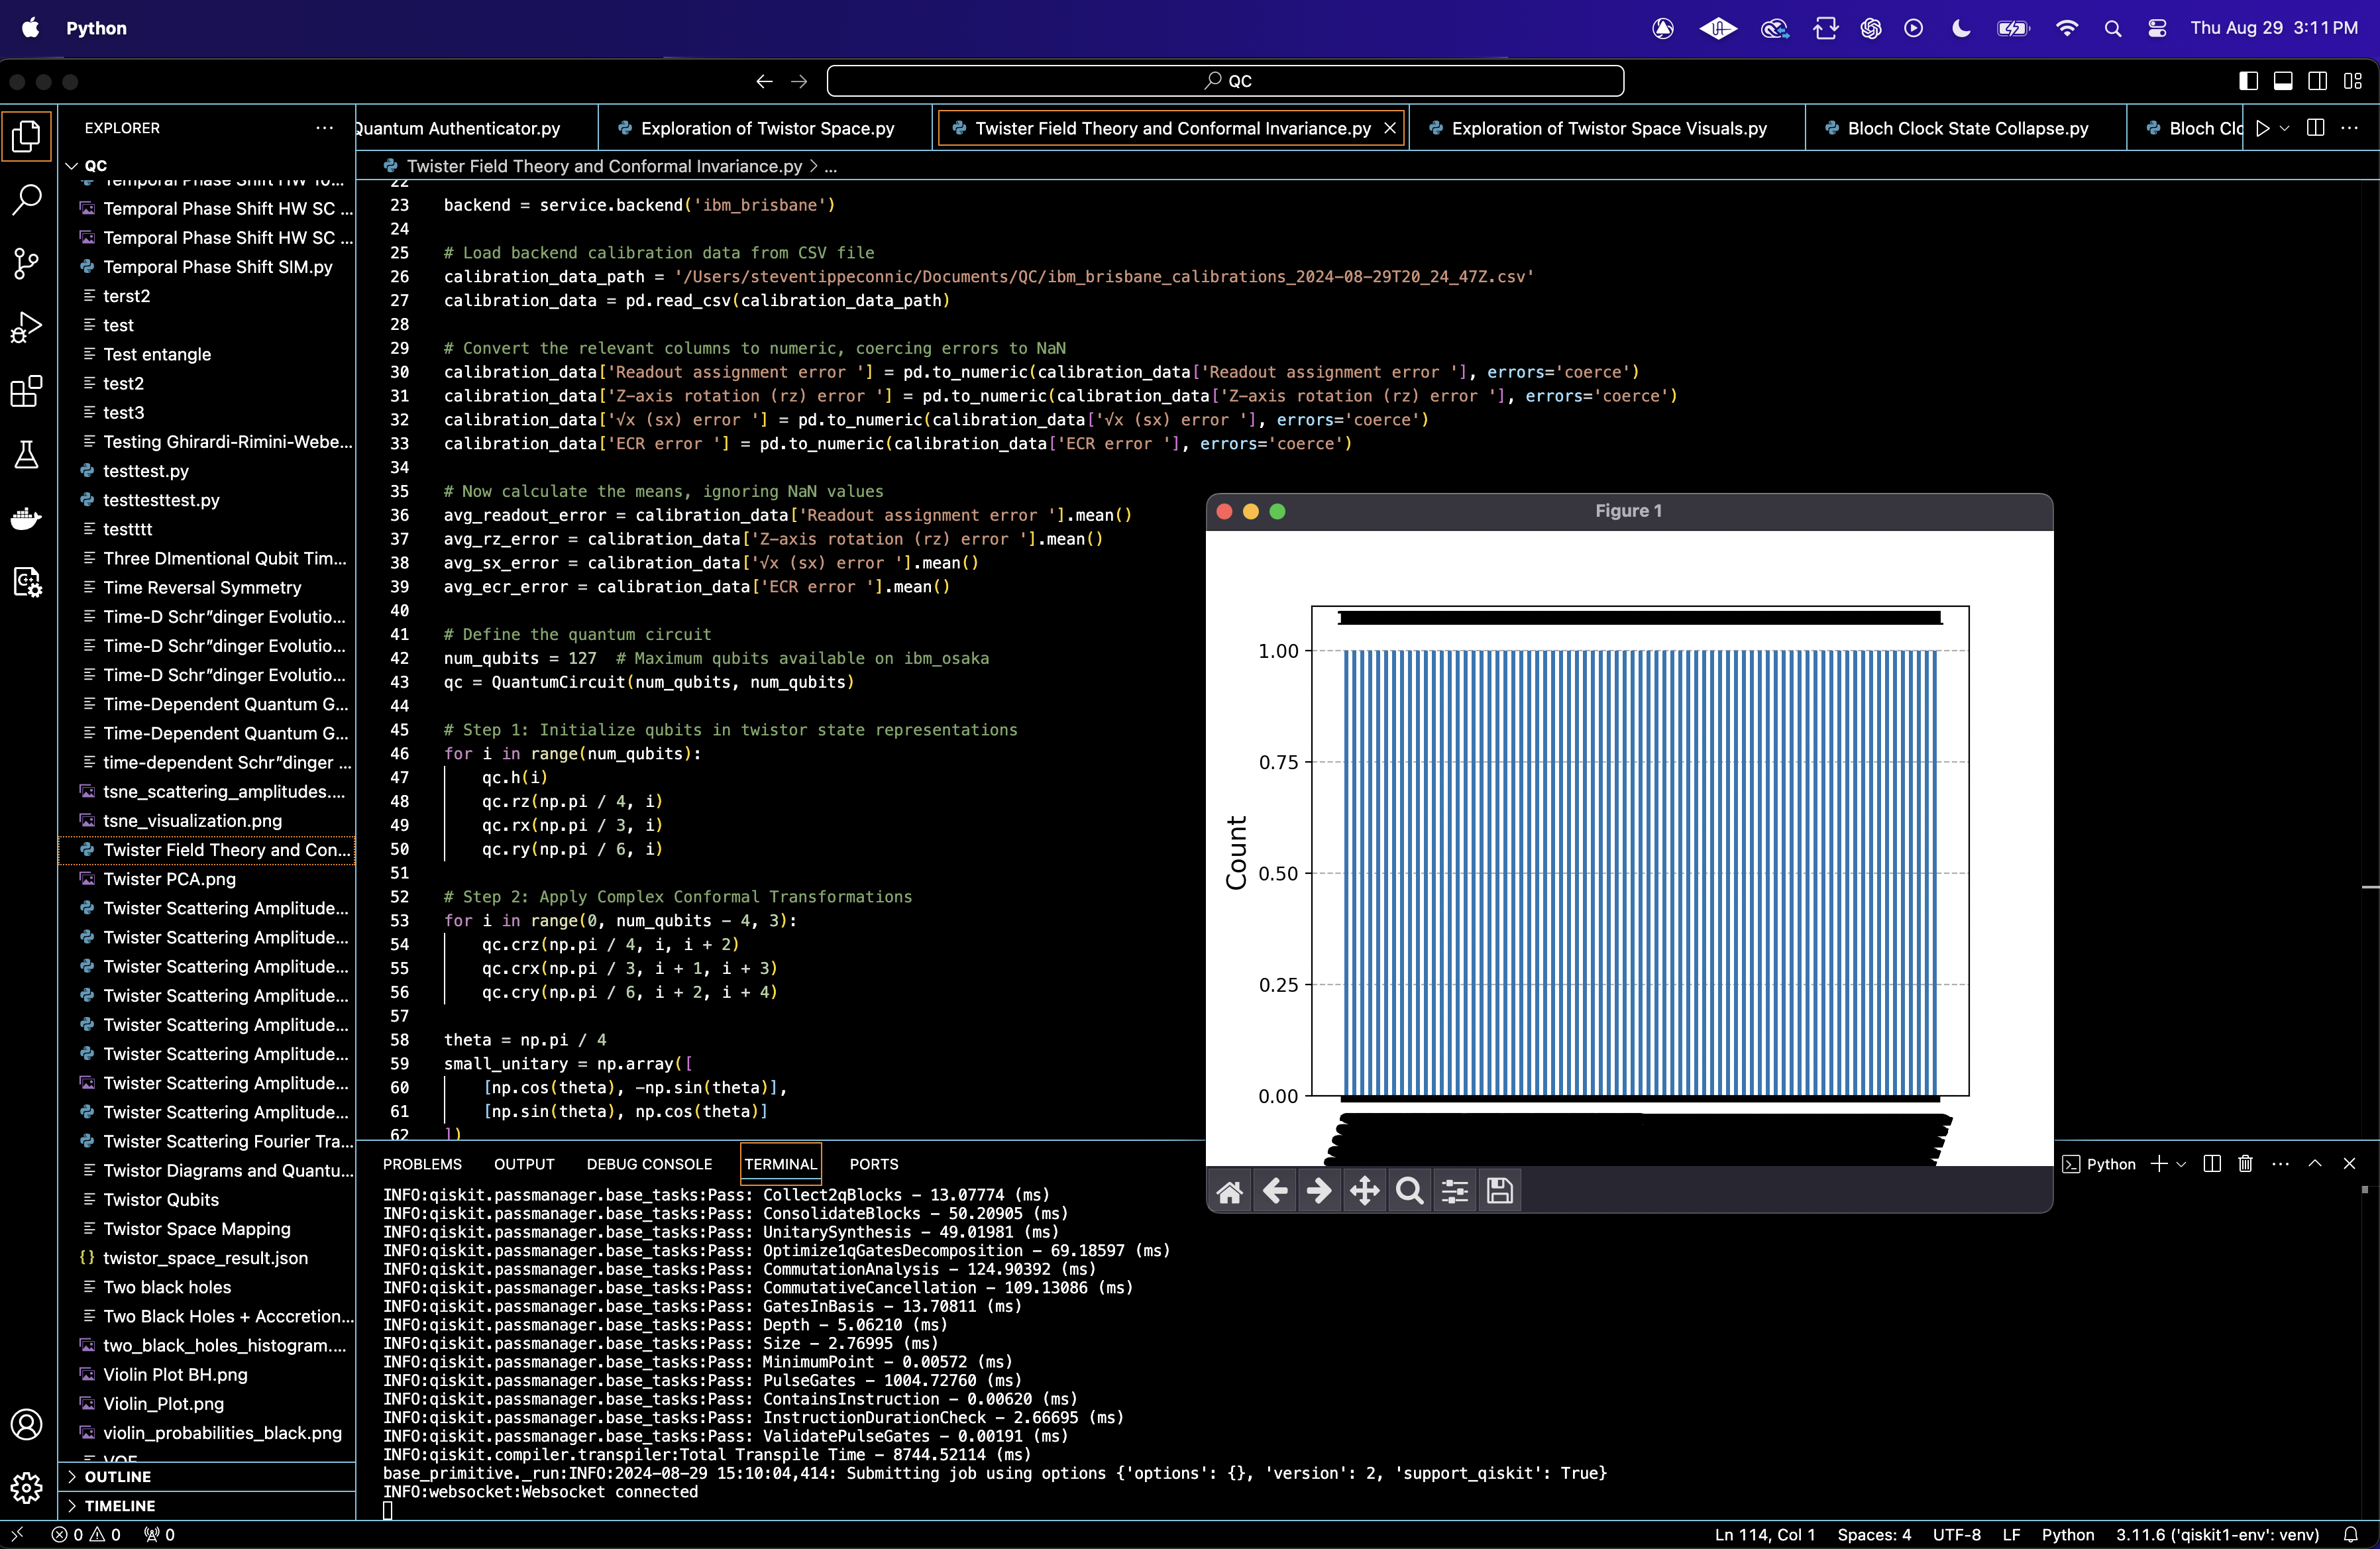
Task: Split the terminal panel
Action: click(2212, 1164)
